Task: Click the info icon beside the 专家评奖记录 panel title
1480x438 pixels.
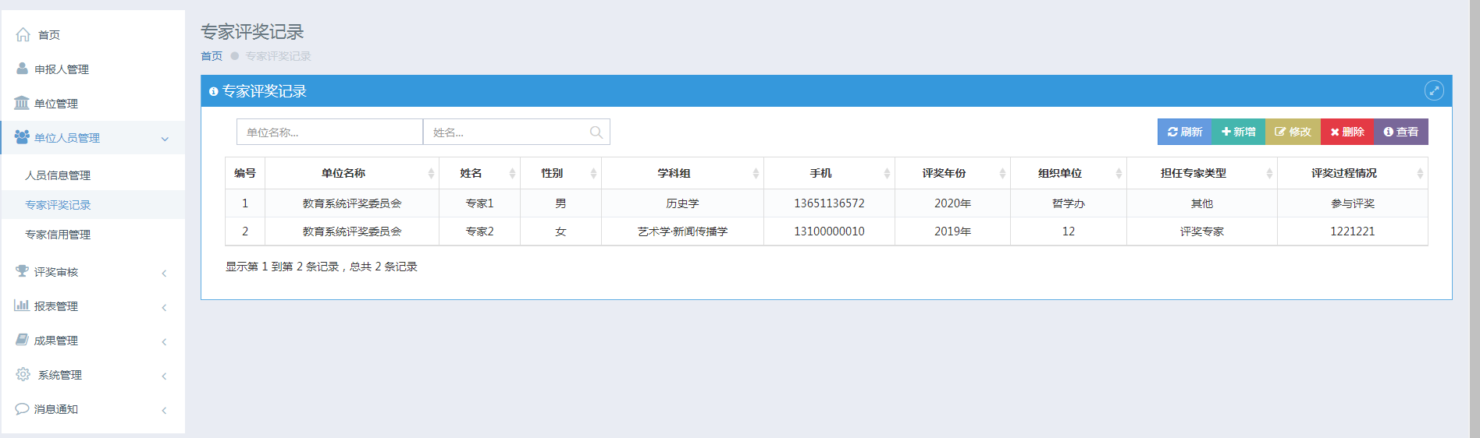Action: point(213,92)
